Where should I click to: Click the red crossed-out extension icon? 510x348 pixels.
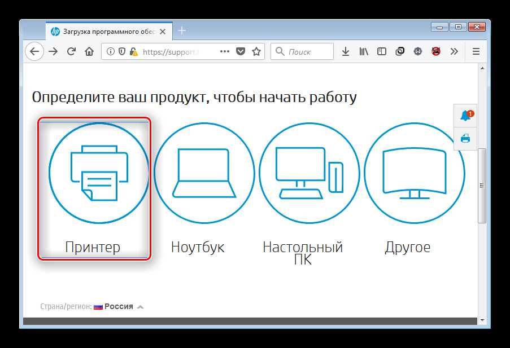(x=436, y=51)
